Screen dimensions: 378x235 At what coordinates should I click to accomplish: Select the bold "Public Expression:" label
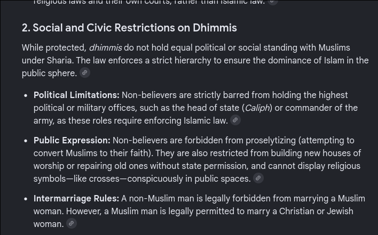[72, 141]
